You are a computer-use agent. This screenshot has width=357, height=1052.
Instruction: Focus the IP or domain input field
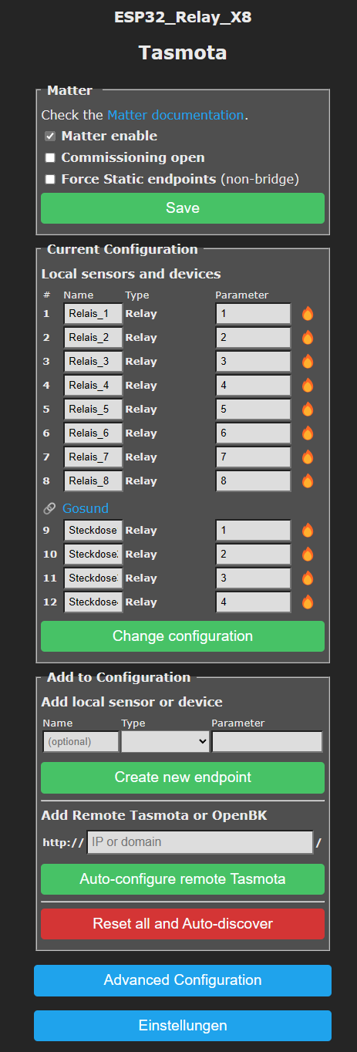pyautogui.click(x=200, y=842)
